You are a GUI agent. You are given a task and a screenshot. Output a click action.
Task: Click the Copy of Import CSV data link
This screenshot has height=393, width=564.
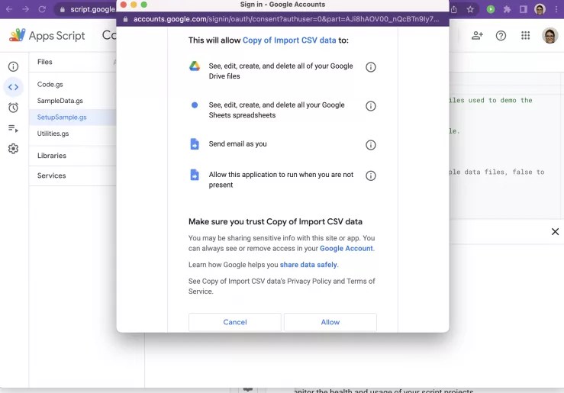coord(289,40)
